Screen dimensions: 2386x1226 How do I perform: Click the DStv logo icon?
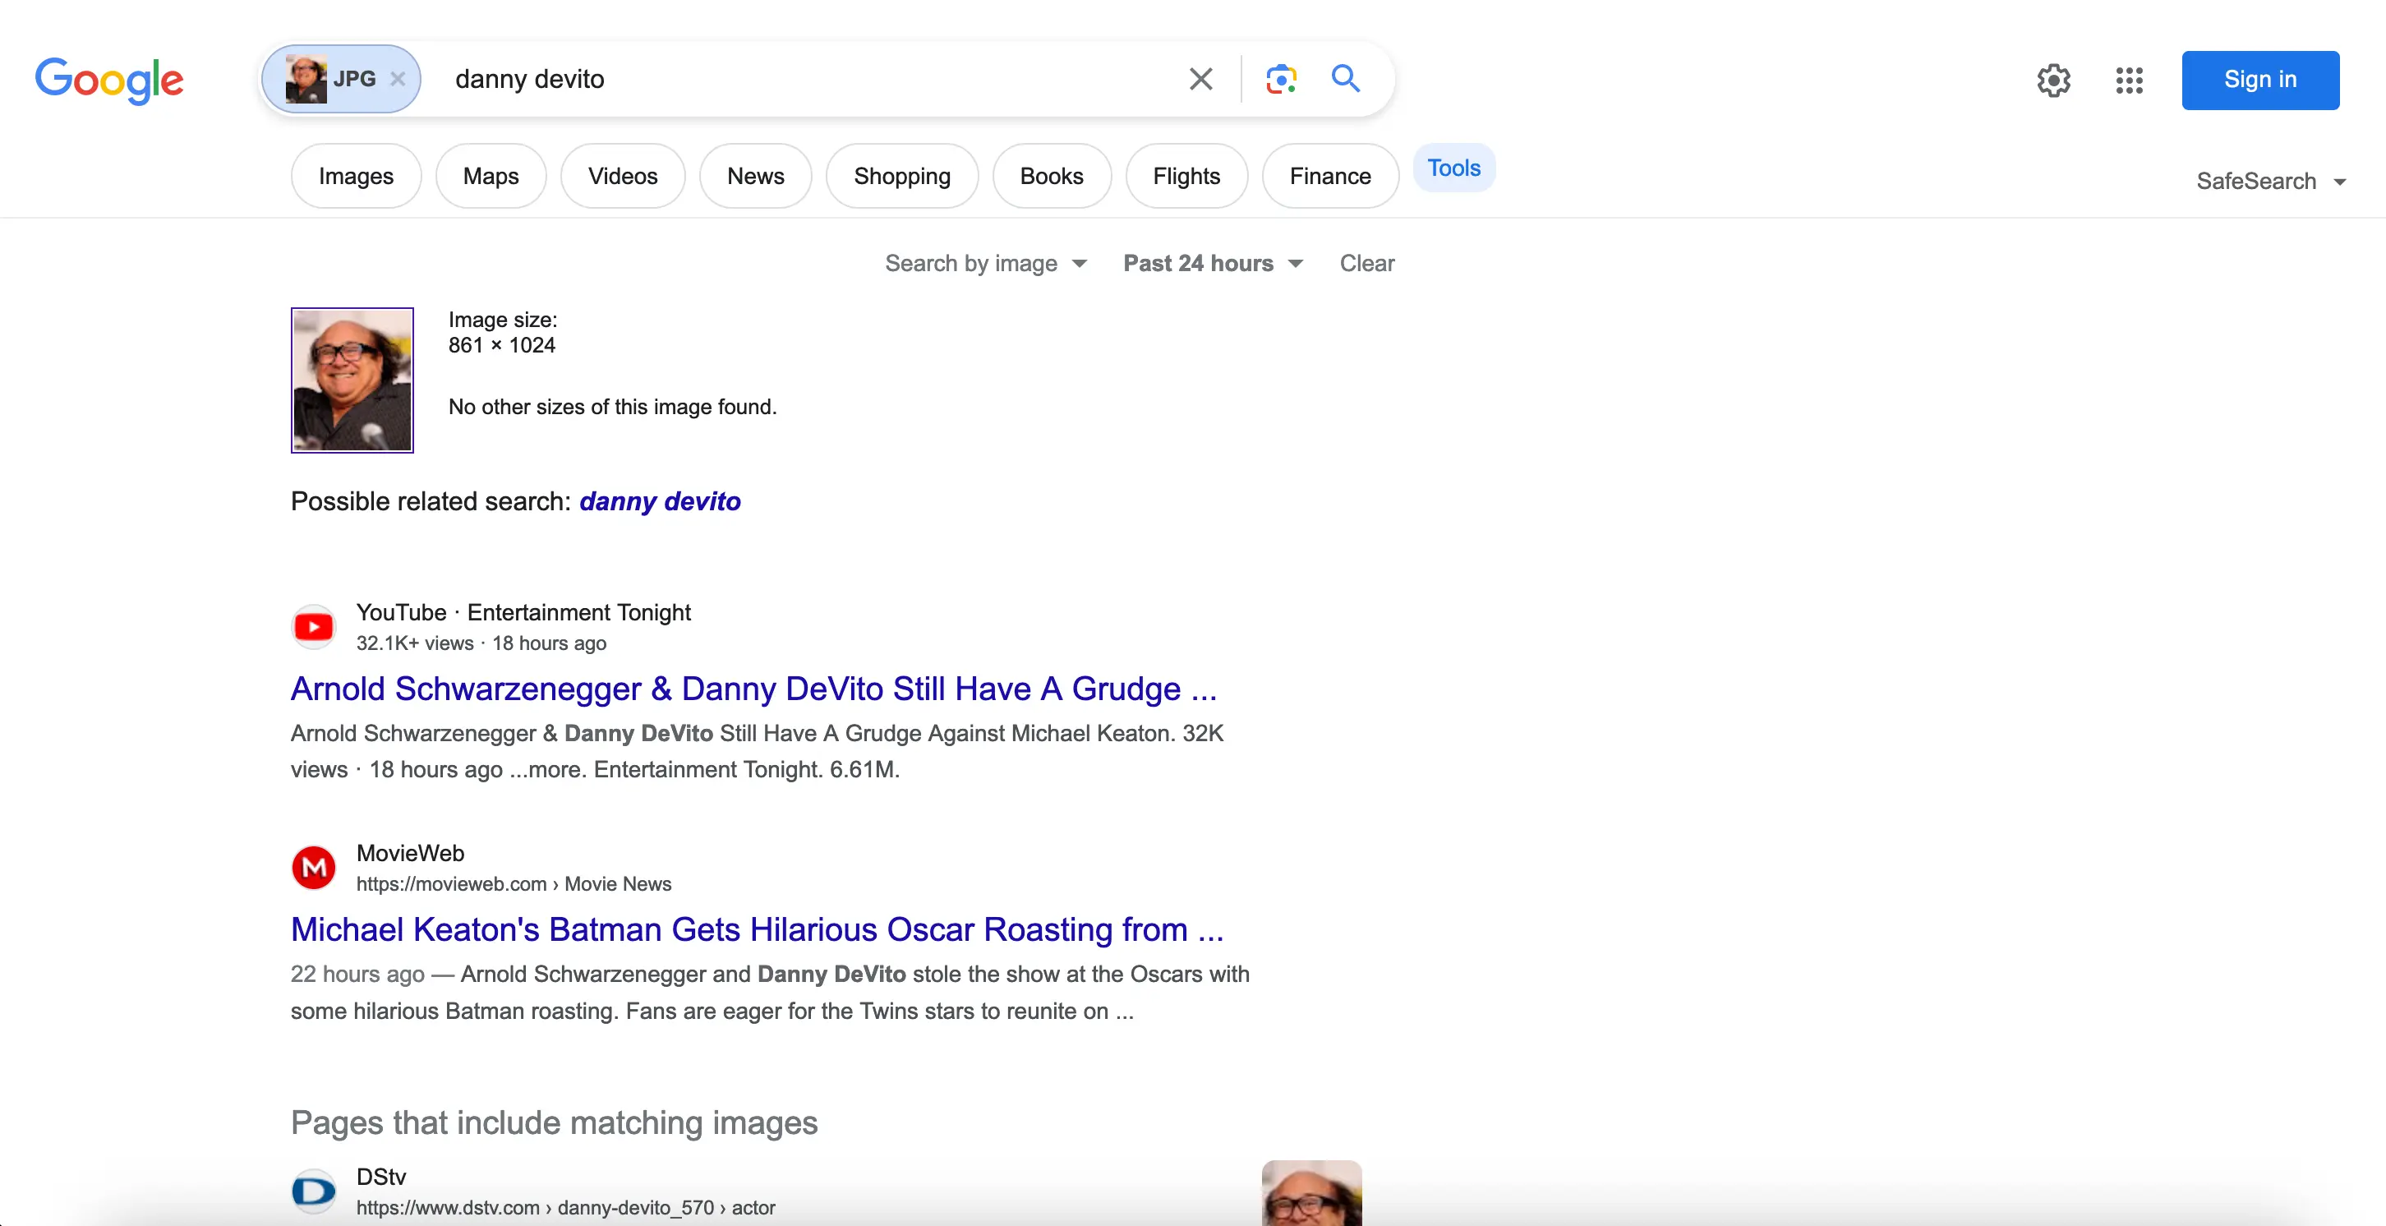coord(311,1190)
